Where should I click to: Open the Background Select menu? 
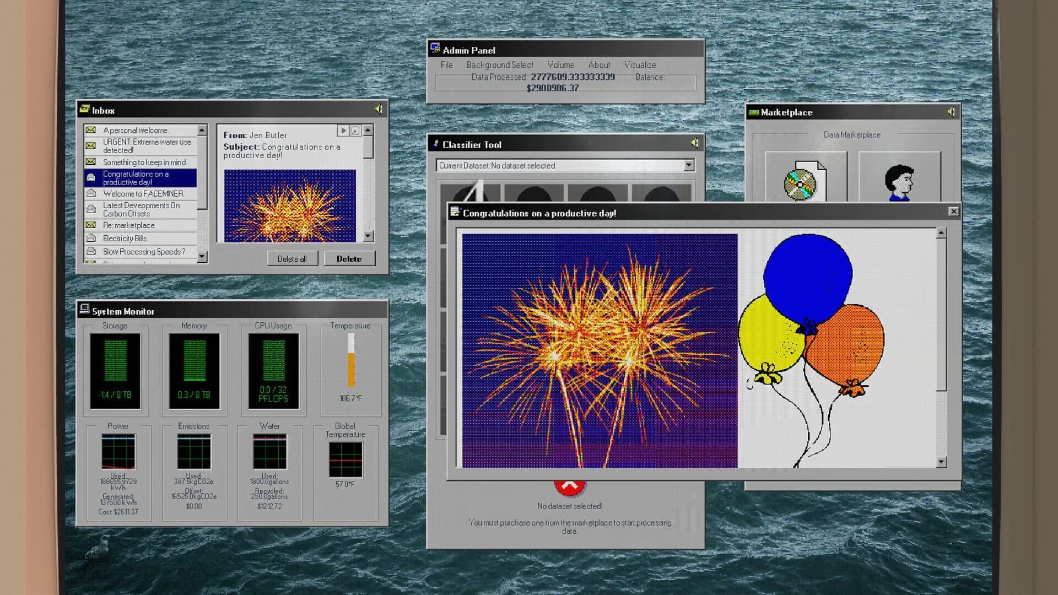(x=500, y=65)
